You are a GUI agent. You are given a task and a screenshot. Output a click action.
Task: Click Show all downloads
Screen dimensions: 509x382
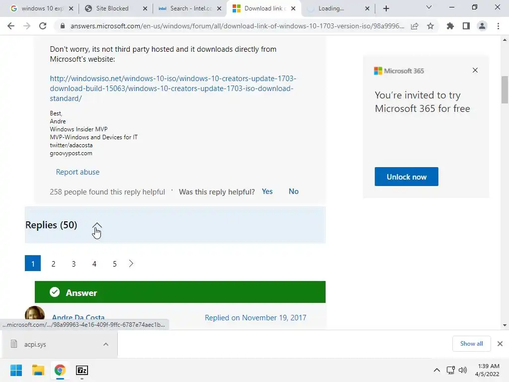(471, 344)
